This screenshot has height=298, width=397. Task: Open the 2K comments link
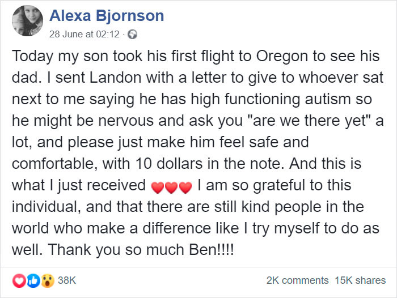point(296,280)
